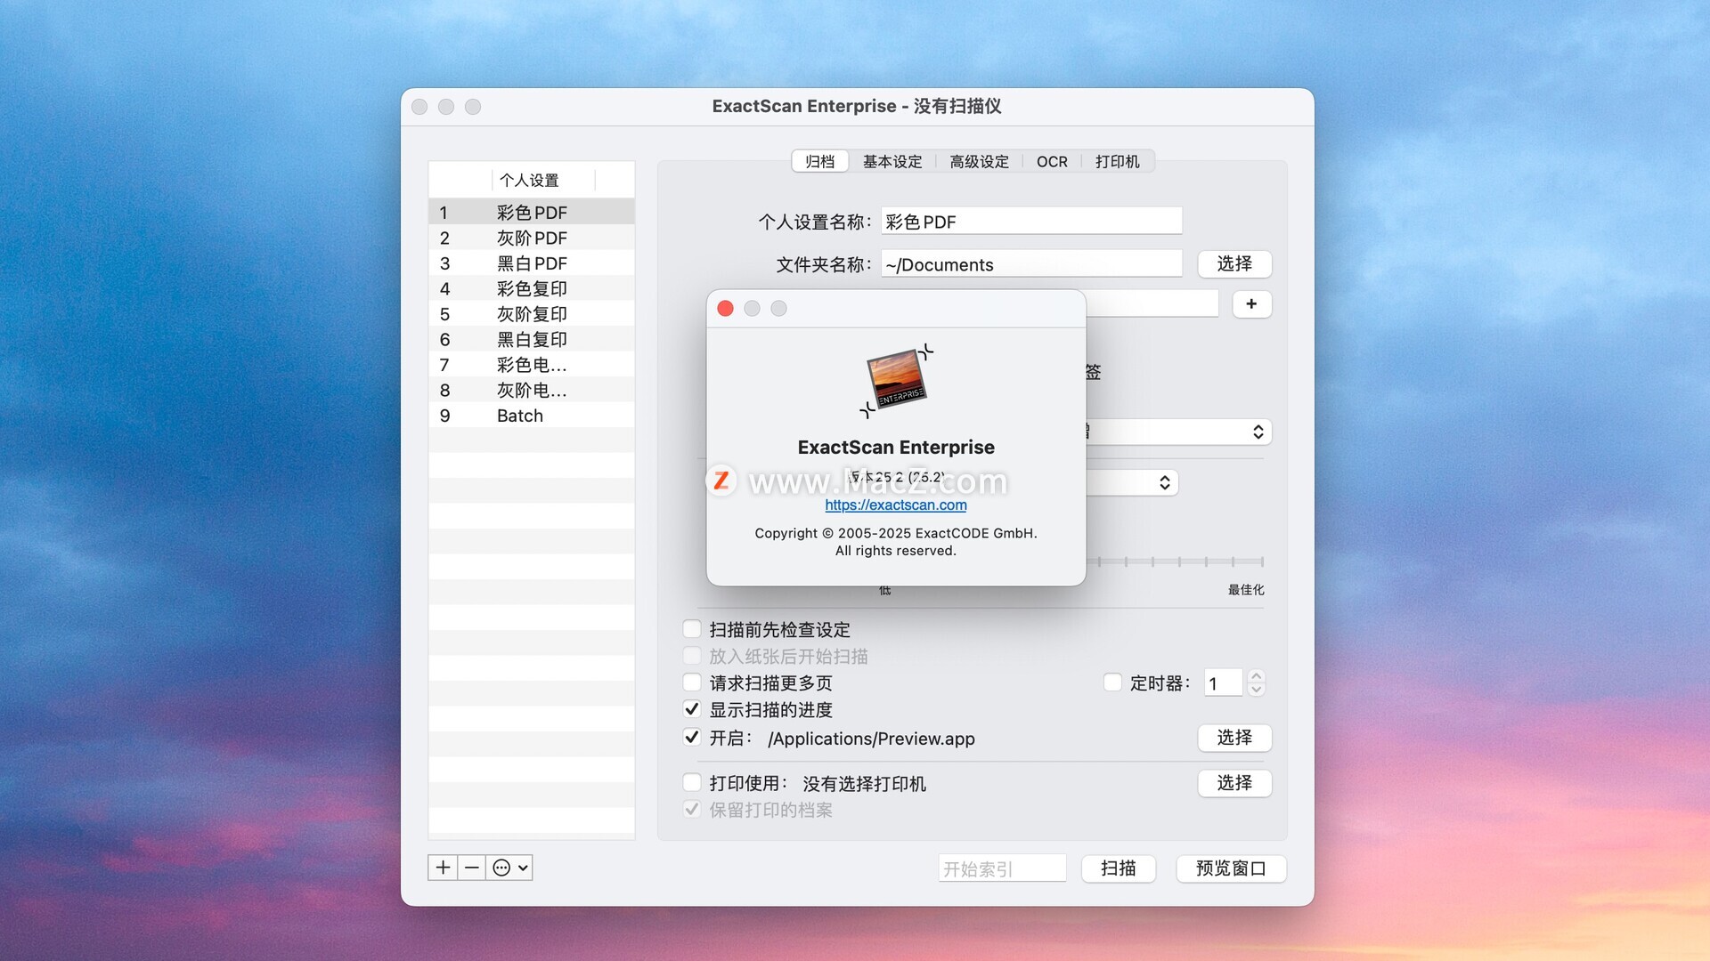Select profile 8 灰阶电…

532,390
